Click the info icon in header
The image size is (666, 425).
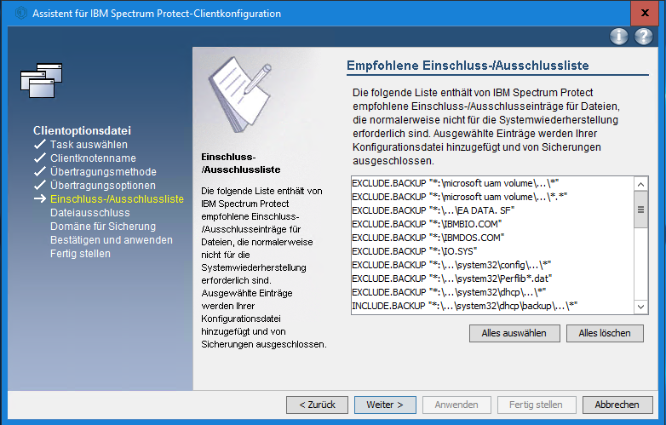(x=619, y=37)
